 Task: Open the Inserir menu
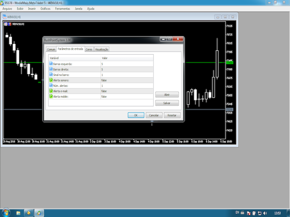[32, 9]
